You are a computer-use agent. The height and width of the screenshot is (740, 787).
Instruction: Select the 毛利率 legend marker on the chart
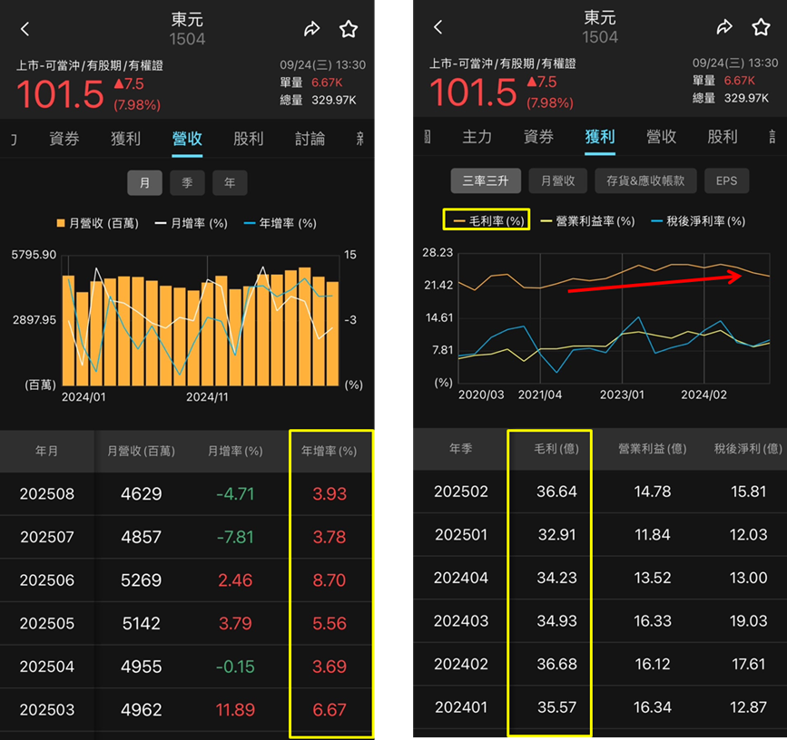click(x=486, y=219)
